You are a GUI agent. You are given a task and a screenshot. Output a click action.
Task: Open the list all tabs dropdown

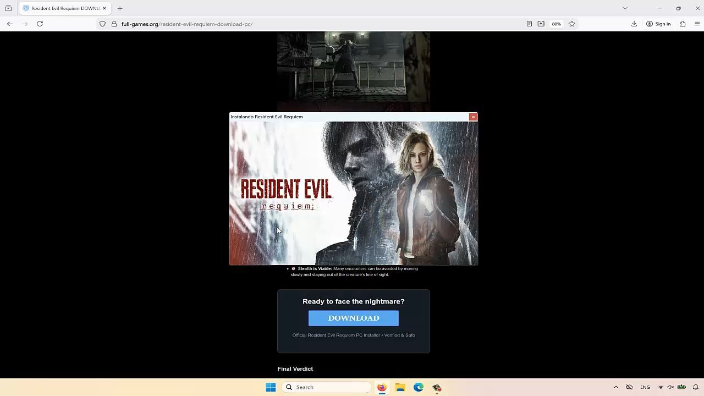click(625, 8)
